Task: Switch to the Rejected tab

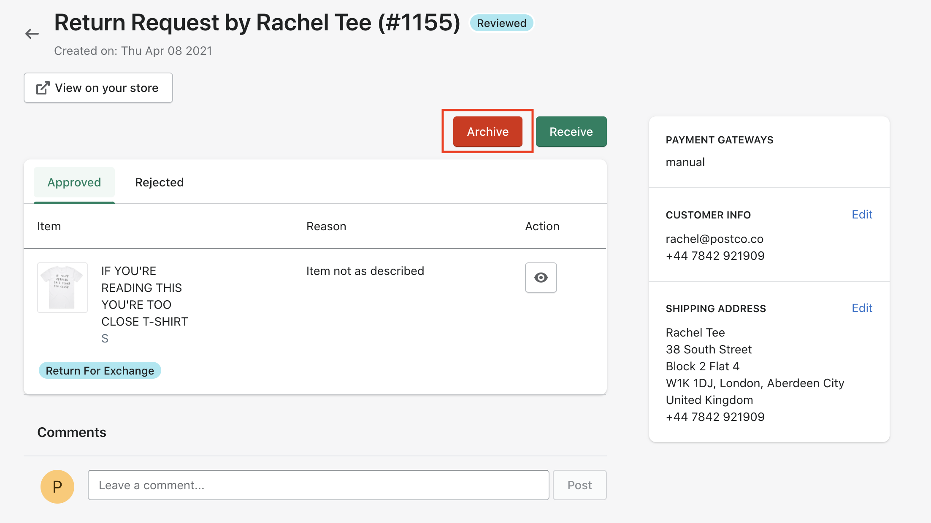Action: [159, 182]
